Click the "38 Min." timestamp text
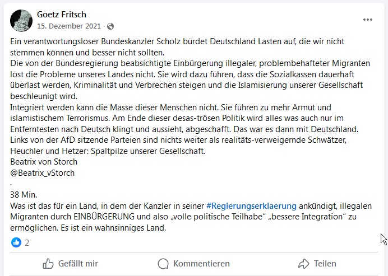 point(24,195)
